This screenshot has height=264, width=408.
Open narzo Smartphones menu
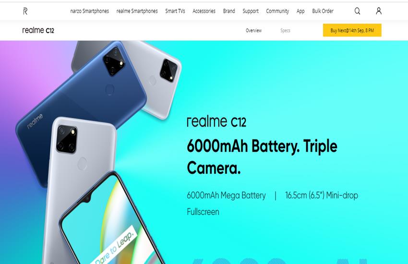pos(89,11)
